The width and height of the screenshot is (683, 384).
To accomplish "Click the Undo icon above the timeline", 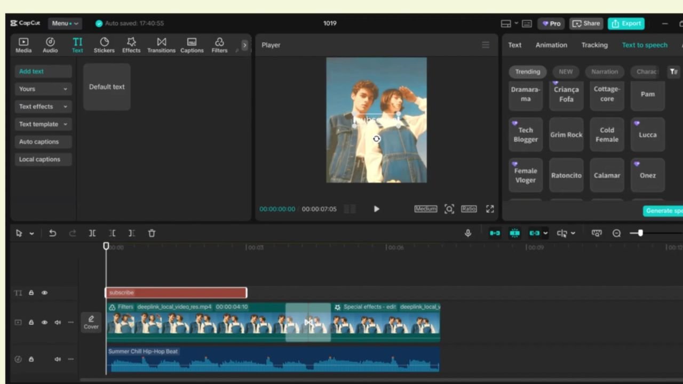I will [x=52, y=233].
